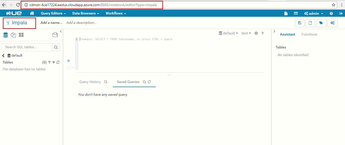This screenshot has width=345, height=145.
Task: Click line number 1 in editor gutter
Action: pos(76,39)
